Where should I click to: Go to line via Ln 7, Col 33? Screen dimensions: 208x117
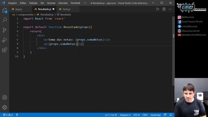point(111,115)
